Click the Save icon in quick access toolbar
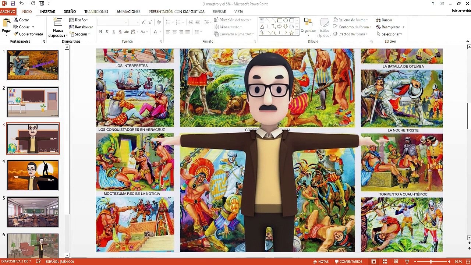Viewport: 471px width, 265px height. click(x=13, y=4)
